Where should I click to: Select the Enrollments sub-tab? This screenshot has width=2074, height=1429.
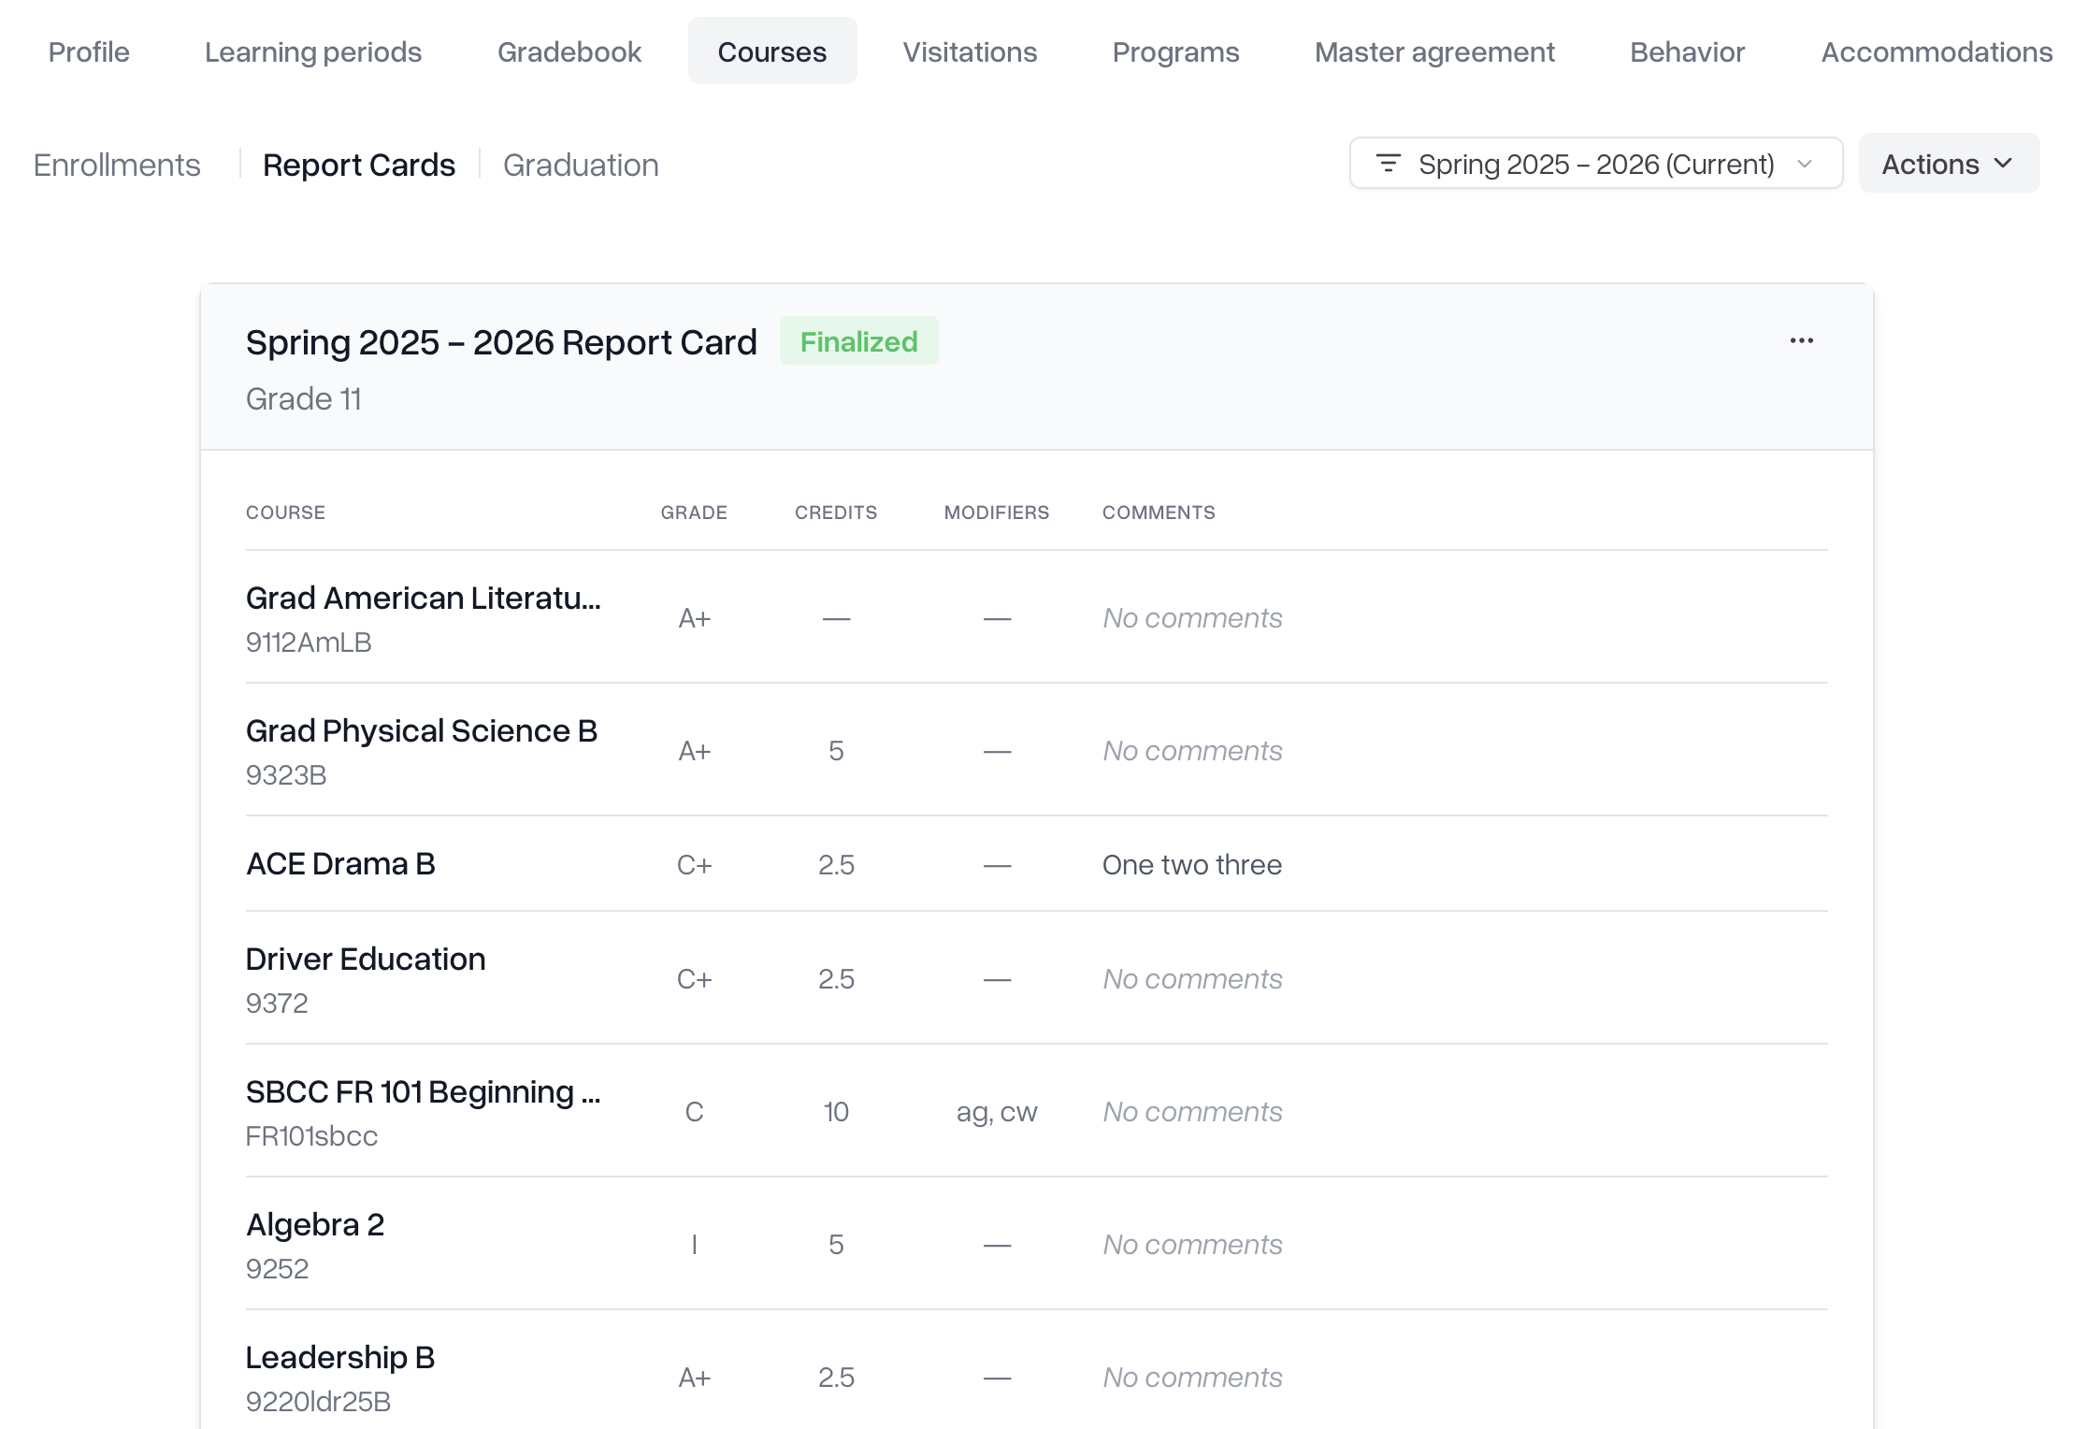point(117,165)
